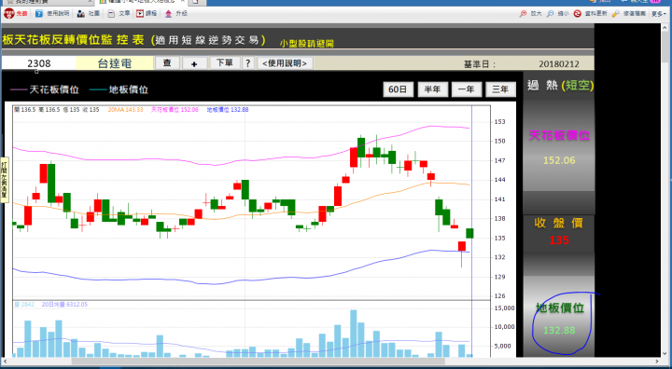Image resolution: width=672 pixels, height=369 pixels.
Task: Click the red 資料更新 refresh icon
Action: coord(578,14)
